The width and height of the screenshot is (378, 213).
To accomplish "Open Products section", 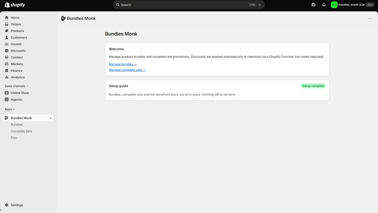I will point(17,31).
